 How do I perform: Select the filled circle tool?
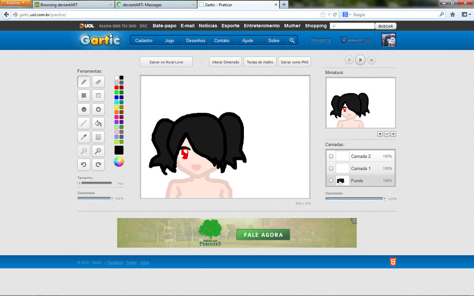point(84,109)
